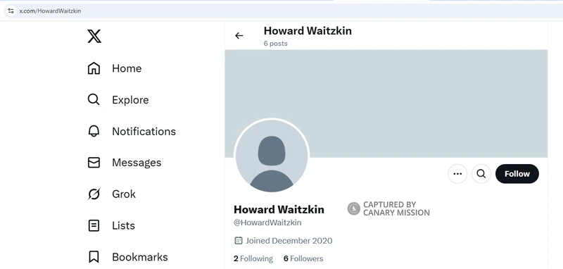This screenshot has width=563, height=269.
Task: Click the bold profile name Howard Waitzkin
Action: click(x=279, y=209)
